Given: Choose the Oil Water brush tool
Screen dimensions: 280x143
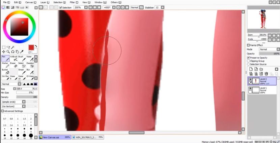Looking at the screenshot, I should click(x=30, y=77).
